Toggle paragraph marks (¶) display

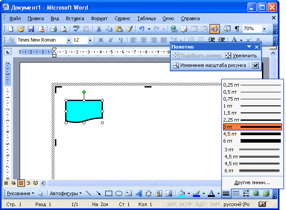[237, 29]
